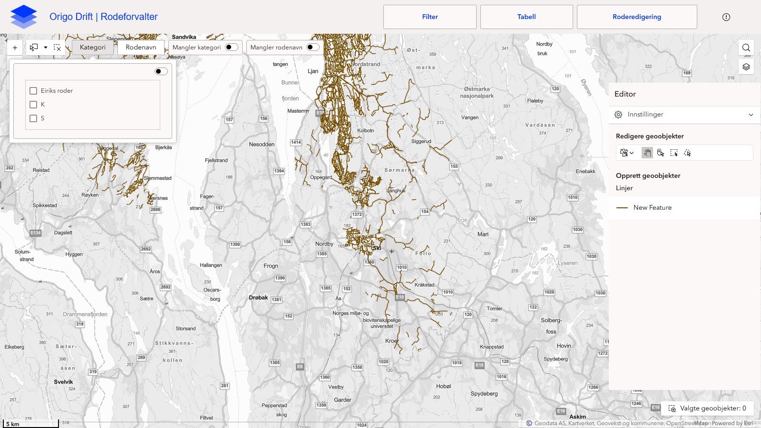Click the plus add button on map toolbar

click(x=15, y=48)
